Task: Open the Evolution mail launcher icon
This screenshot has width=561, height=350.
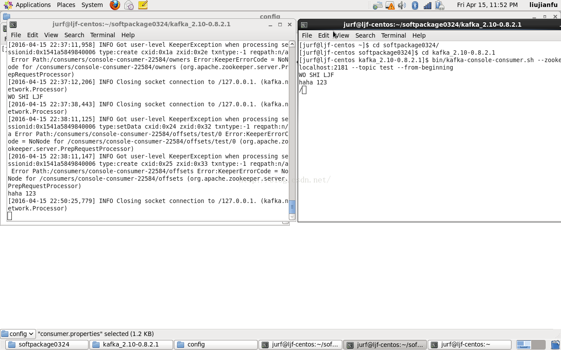Action: (x=129, y=5)
